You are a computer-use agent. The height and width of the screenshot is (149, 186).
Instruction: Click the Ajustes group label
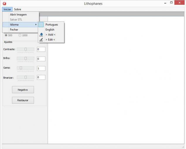[8, 42]
